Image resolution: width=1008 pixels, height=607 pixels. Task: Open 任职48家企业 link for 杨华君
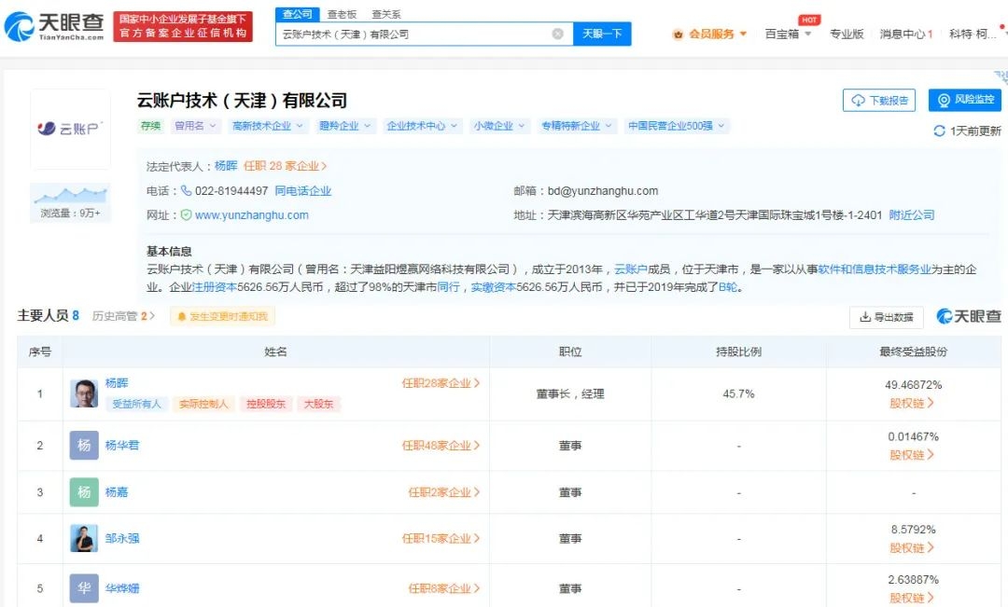(441, 445)
